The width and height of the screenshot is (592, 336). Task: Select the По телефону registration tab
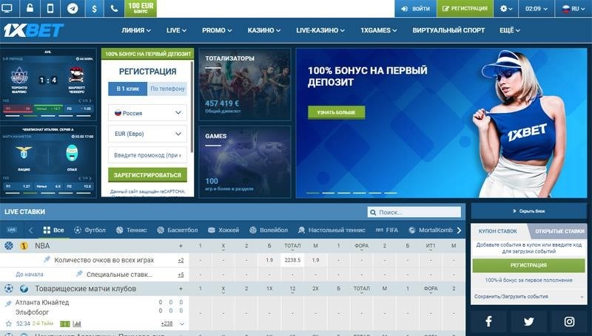(x=167, y=89)
